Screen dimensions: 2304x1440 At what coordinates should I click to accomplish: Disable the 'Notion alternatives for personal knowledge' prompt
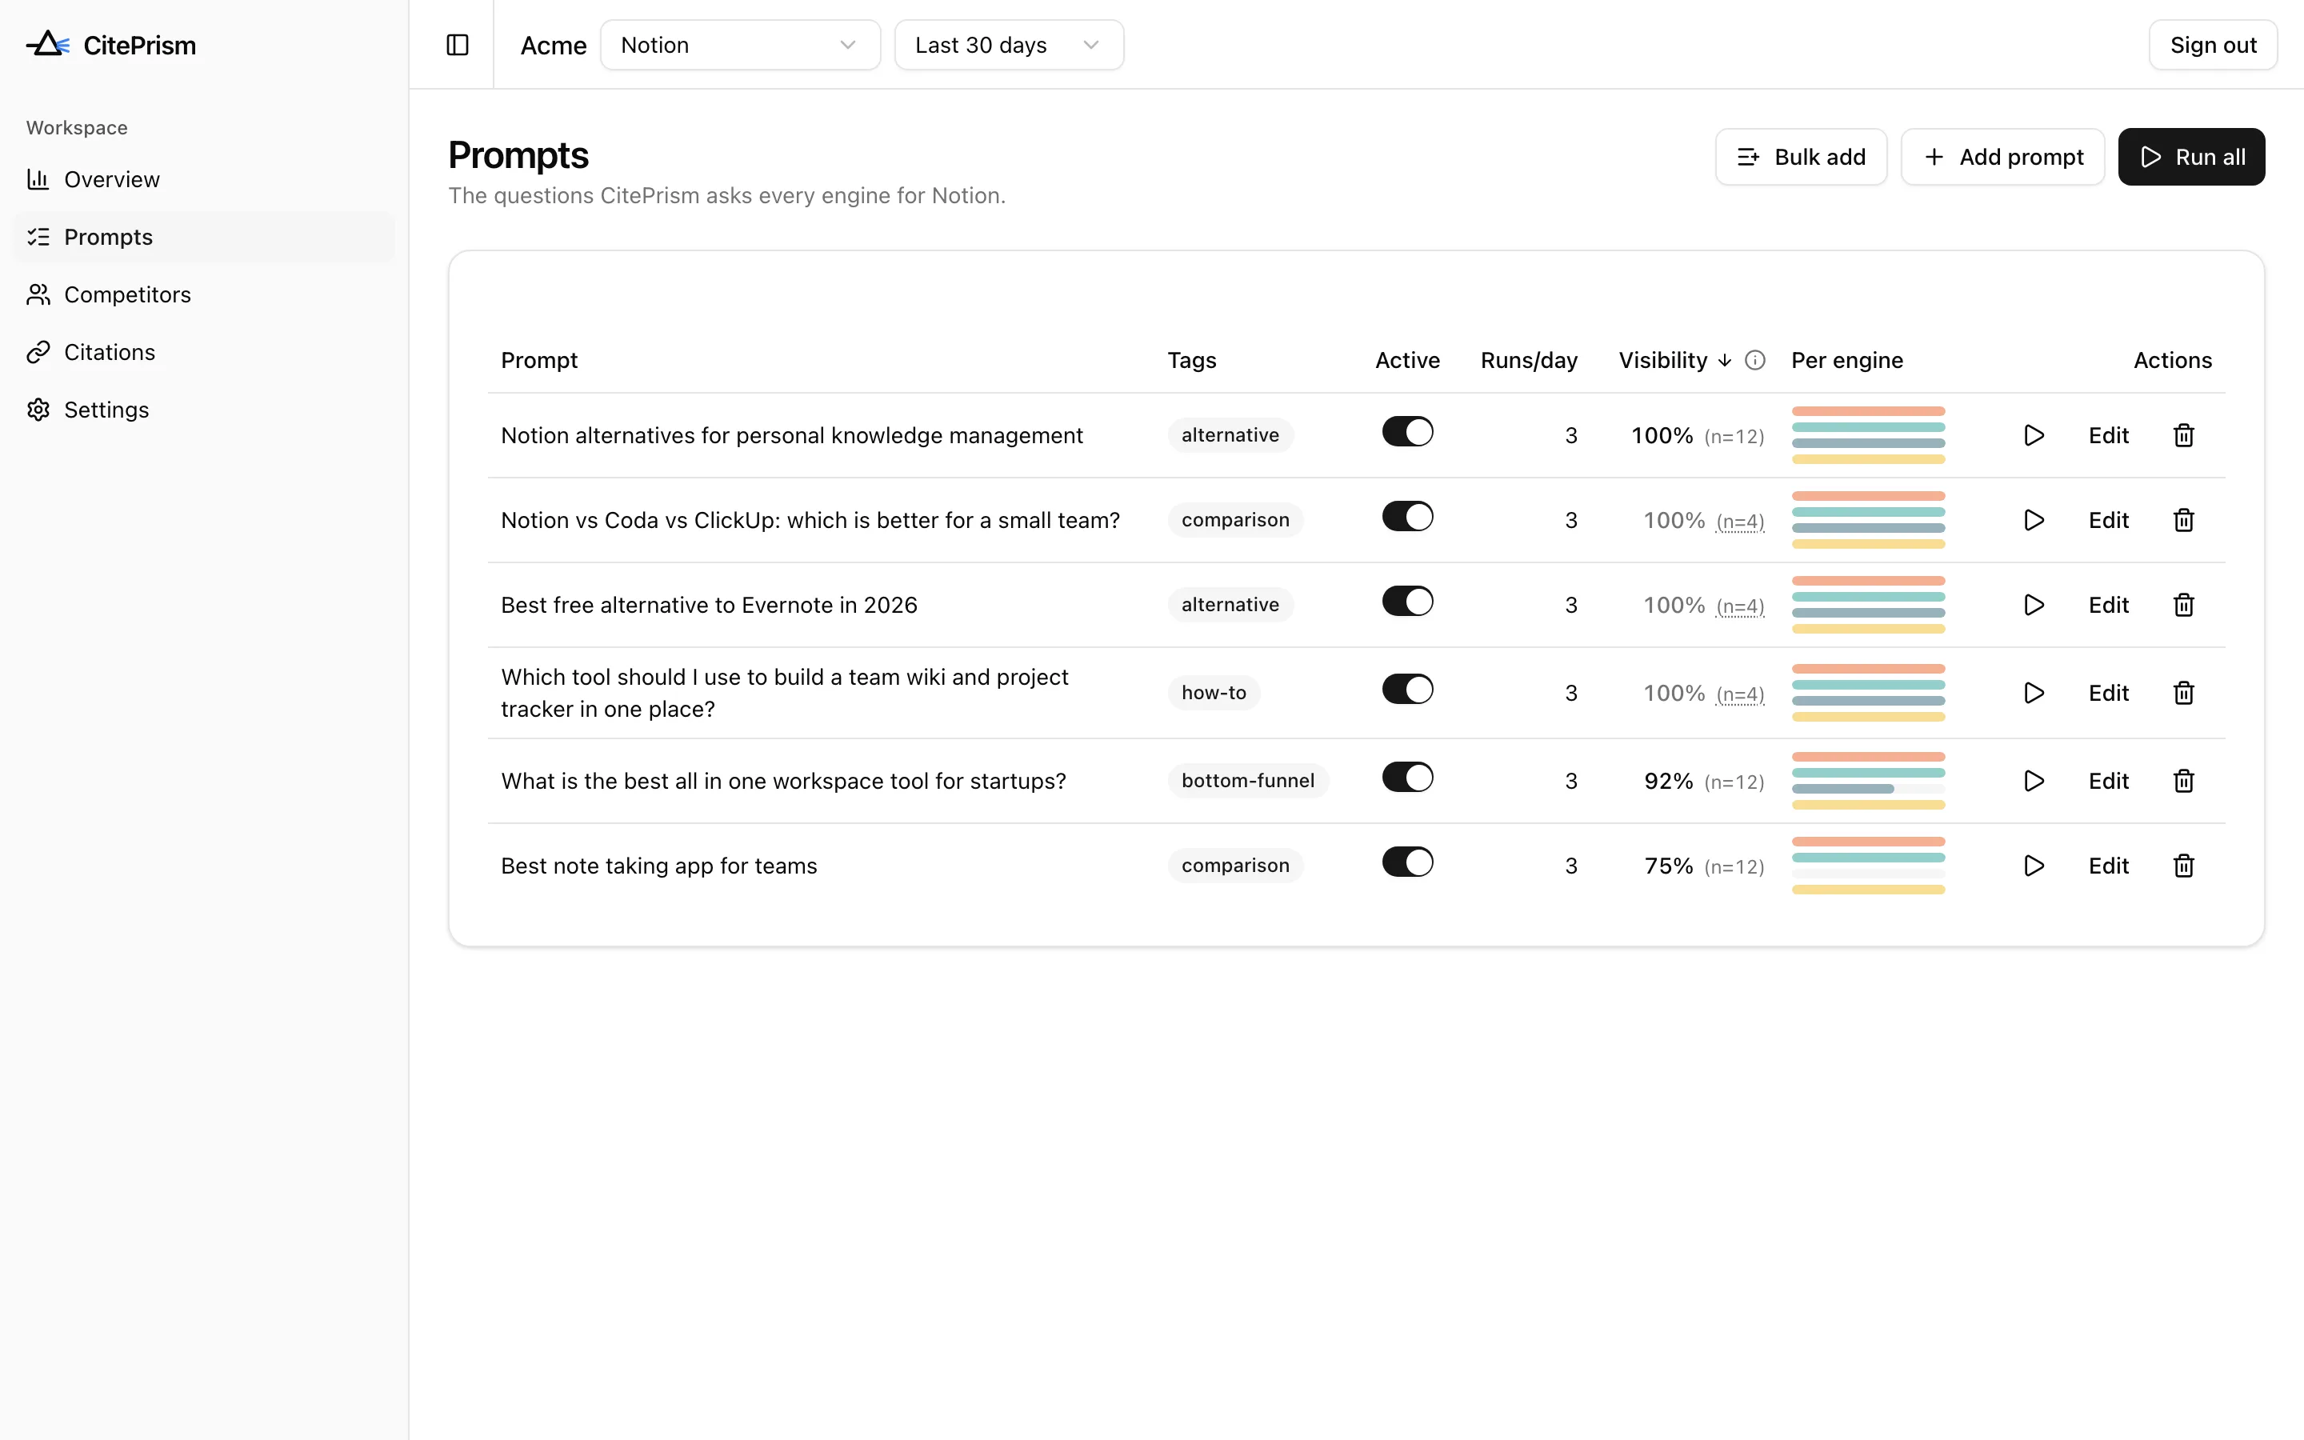(x=1407, y=431)
